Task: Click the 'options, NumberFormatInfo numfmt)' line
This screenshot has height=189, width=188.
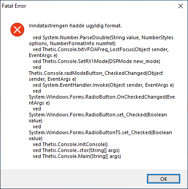Action: [72, 43]
